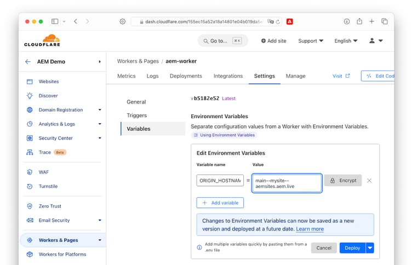Open the English language dropdown
The width and height of the screenshot is (411, 265).
[x=346, y=41]
